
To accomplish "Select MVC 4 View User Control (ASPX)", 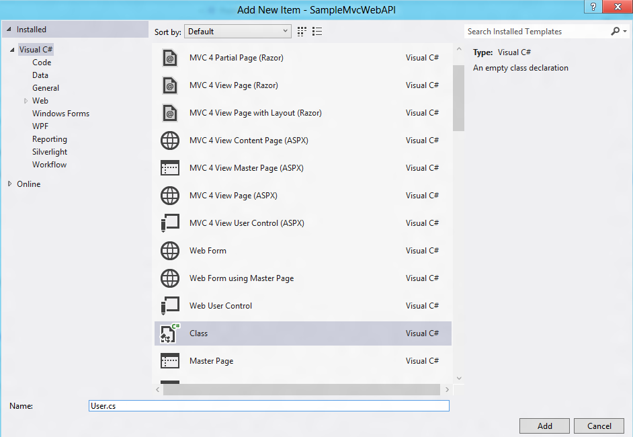I will point(247,223).
